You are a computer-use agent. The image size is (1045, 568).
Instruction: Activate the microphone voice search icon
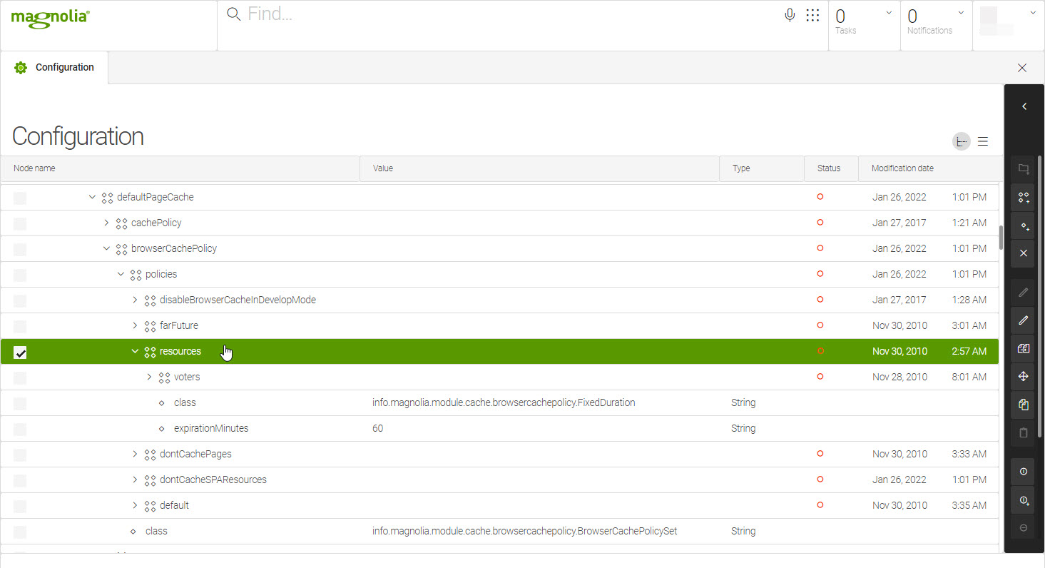coord(790,15)
